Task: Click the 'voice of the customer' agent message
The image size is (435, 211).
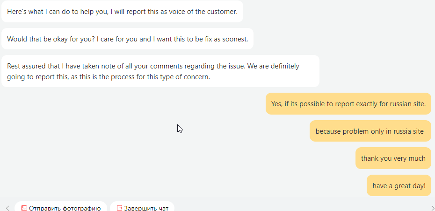Action: coord(122,12)
